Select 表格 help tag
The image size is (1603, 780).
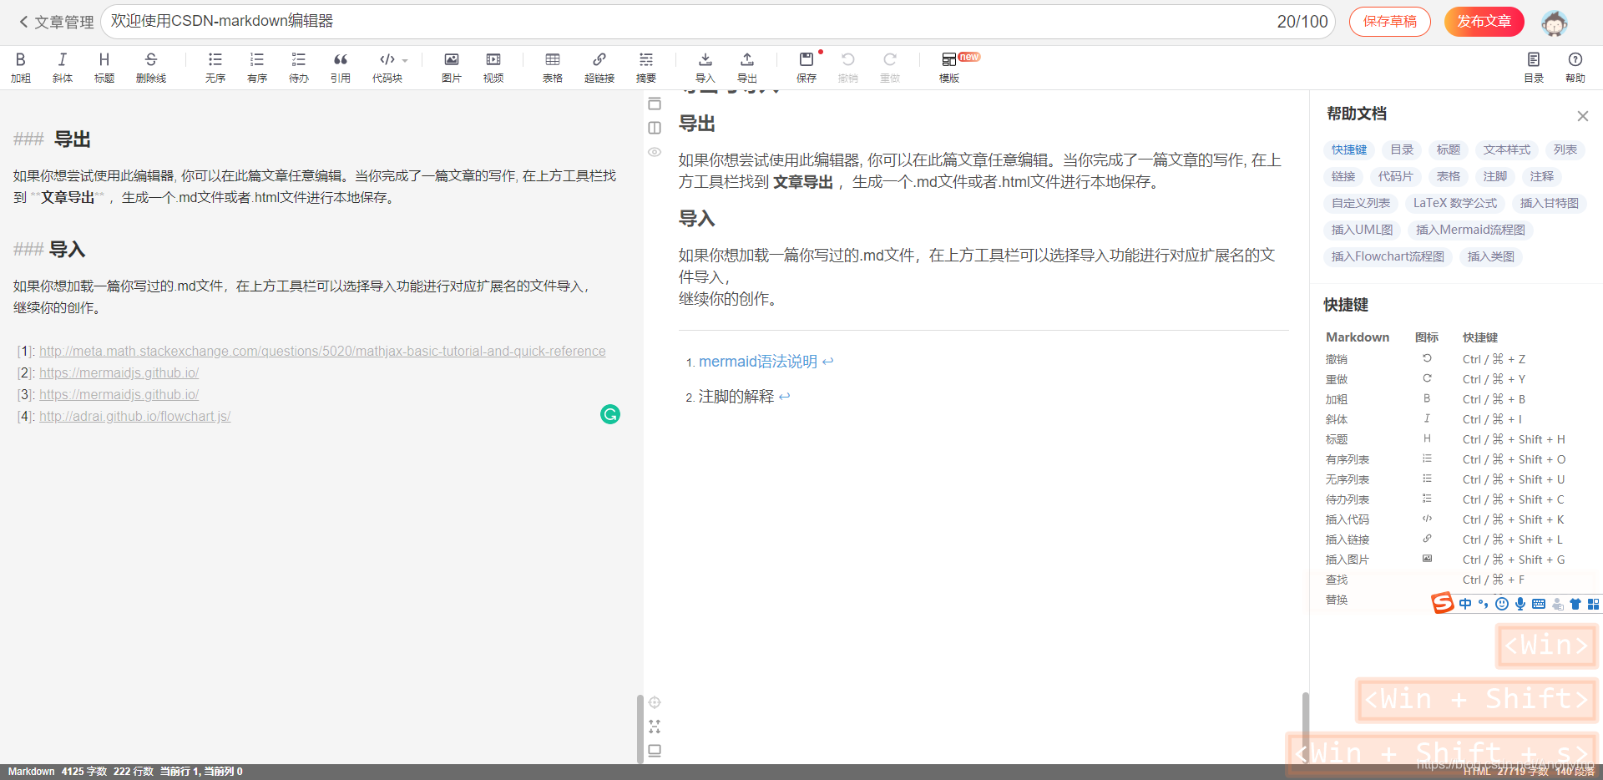pos(1449,176)
